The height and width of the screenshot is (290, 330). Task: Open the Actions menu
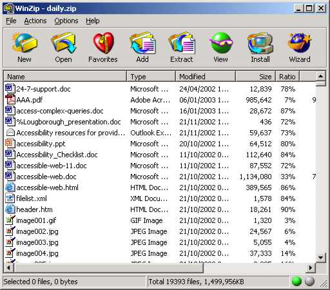(x=35, y=21)
